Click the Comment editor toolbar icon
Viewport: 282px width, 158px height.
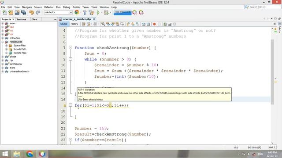pyautogui.click(x=165, y=24)
